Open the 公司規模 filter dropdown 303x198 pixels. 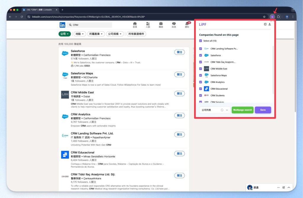[x=115, y=34]
